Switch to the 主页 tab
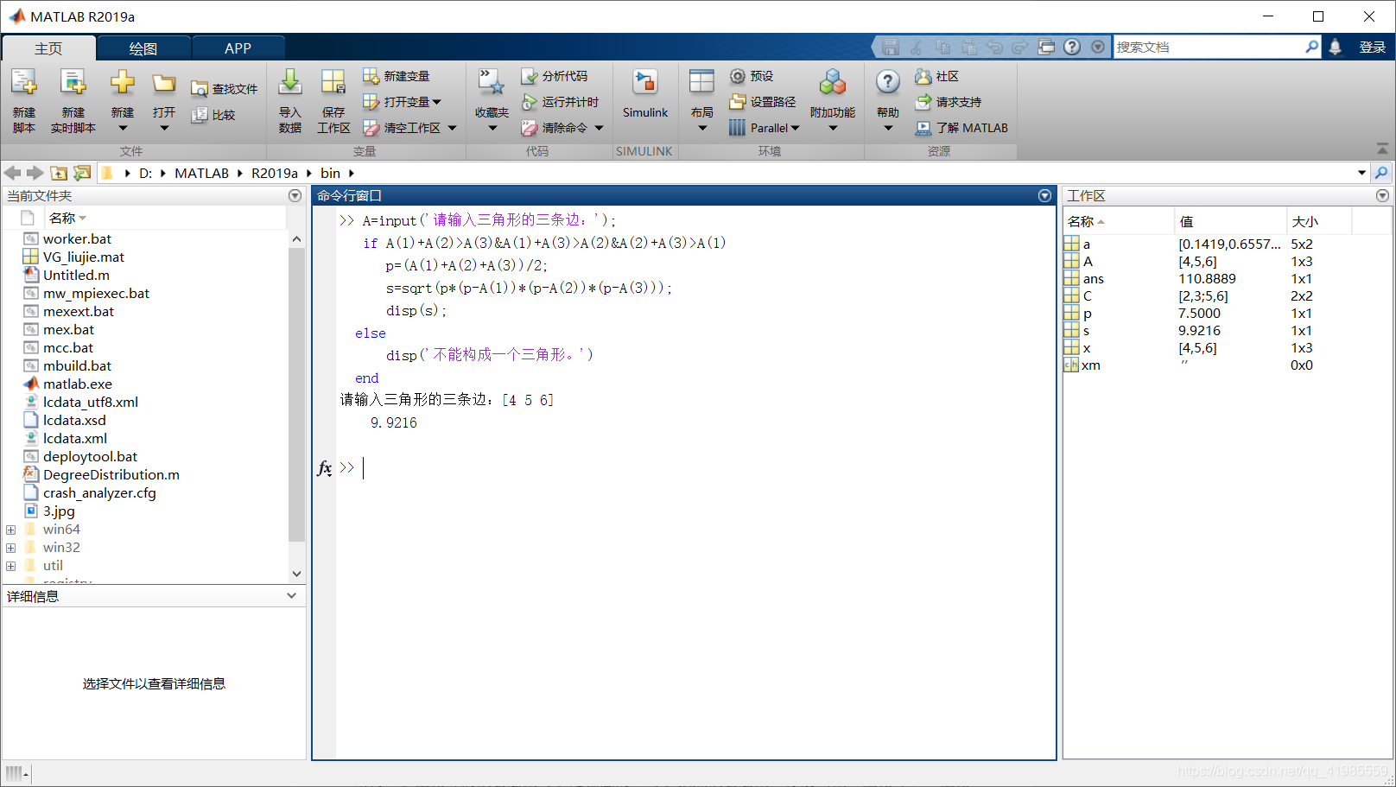 (48, 48)
